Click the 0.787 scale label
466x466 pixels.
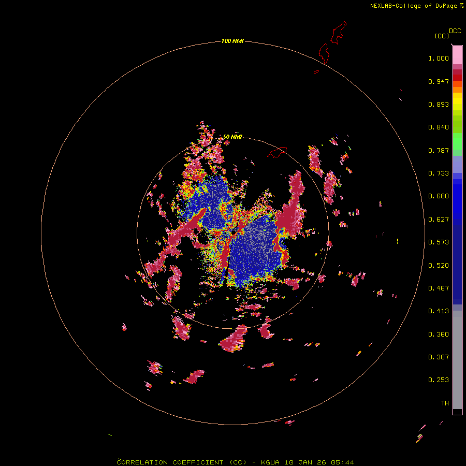click(439, 150)
